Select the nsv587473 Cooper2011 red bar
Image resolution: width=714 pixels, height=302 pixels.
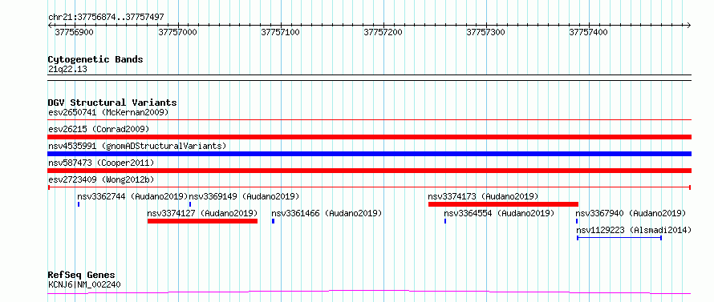369,171
